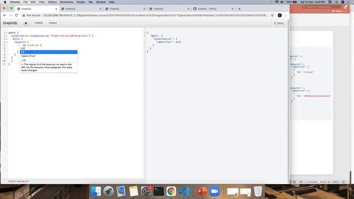Viewport: 354px width, 199px height.
Task: Adjust PowerPoint zoom slider
Action: click(319, 182)
